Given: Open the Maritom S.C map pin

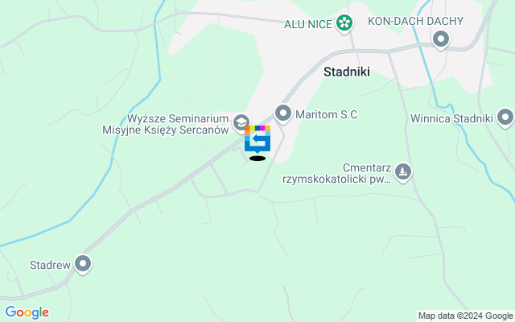Looking at the screenshot, I should [283, 114].
